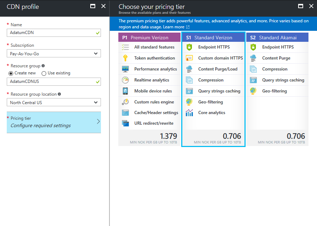The width and height of the screenshot is (317, 226).
Task: Click the Resource group location info icon
Action: pyautogui.click(x=59, y=94)
